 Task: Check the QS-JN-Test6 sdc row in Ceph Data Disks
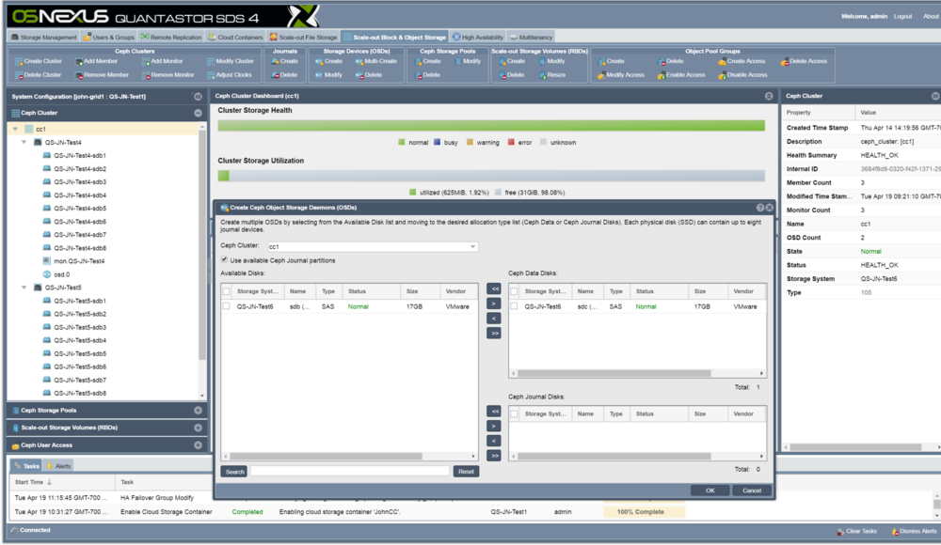tap(515, 306)
